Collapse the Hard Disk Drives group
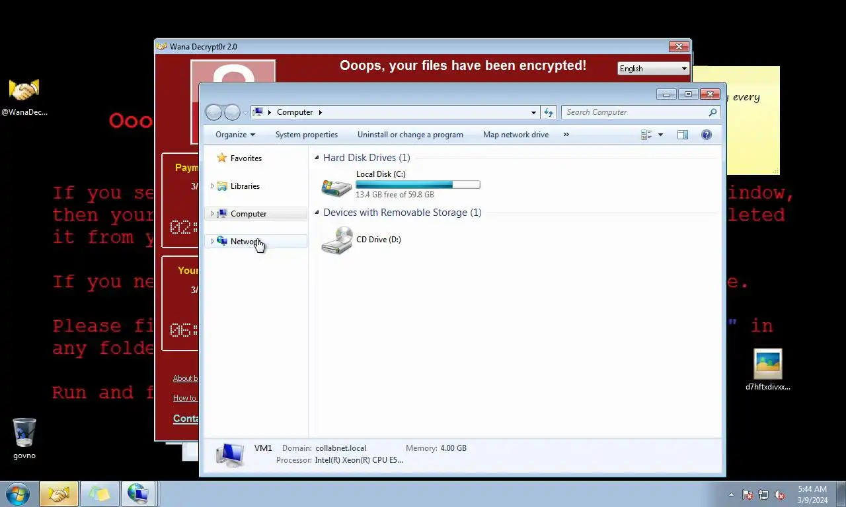Screen dimensions: 846x507 point(317,158)
